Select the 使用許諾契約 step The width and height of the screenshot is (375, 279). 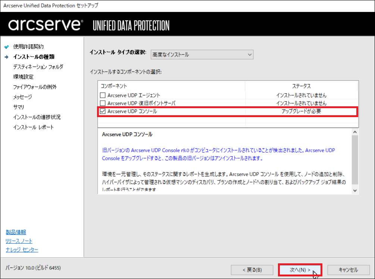tap(28, 47)
